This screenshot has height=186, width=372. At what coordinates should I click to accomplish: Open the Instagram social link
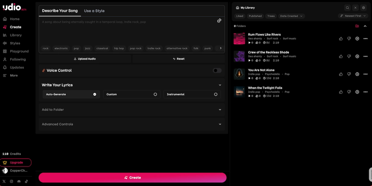pyautogui.click(x=11, y=181)
